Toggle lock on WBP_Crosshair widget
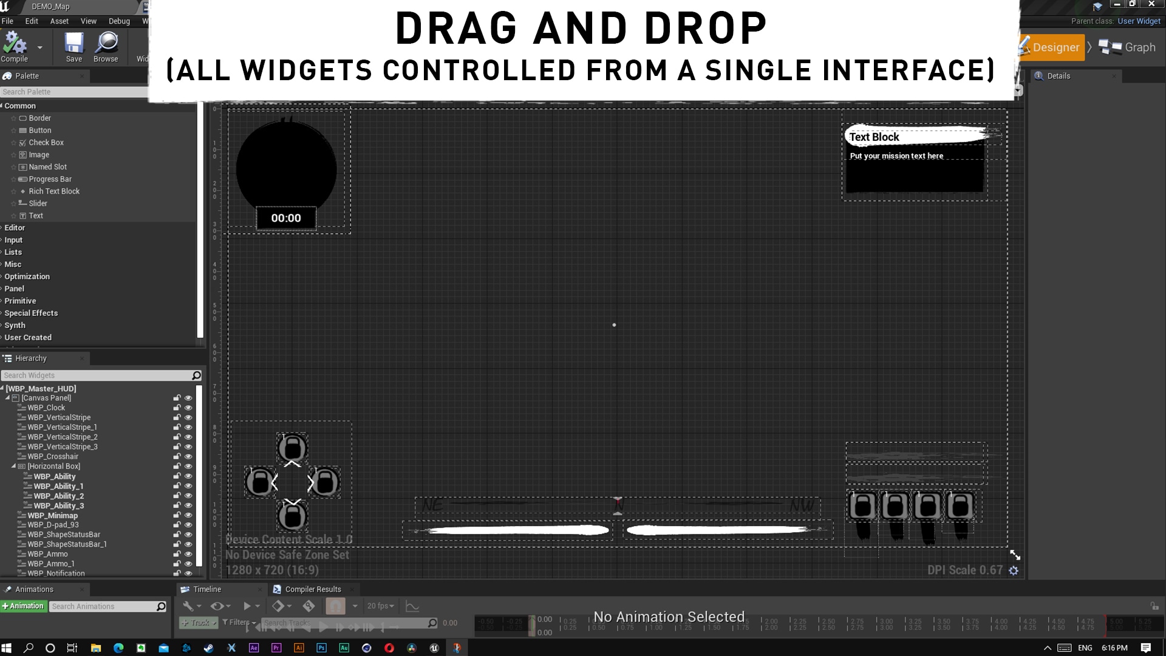 pyautogui.click(x=177, y=456)
